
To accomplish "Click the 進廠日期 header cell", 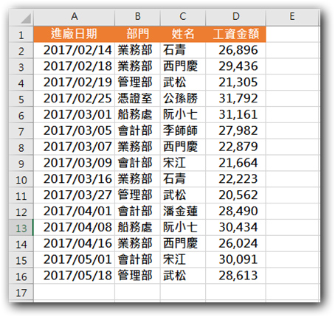I will (x=74, y=34).
